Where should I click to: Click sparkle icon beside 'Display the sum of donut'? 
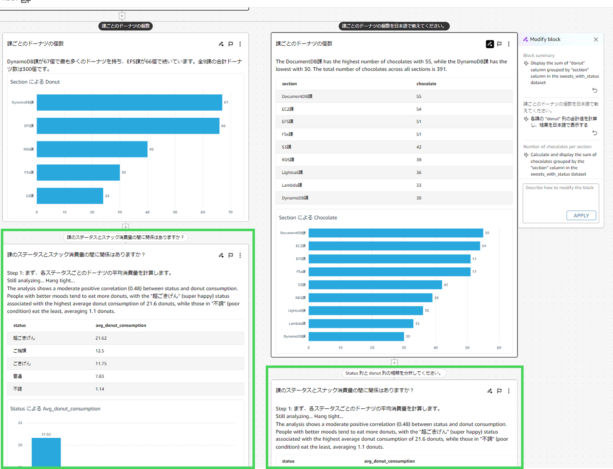[526, 63]
